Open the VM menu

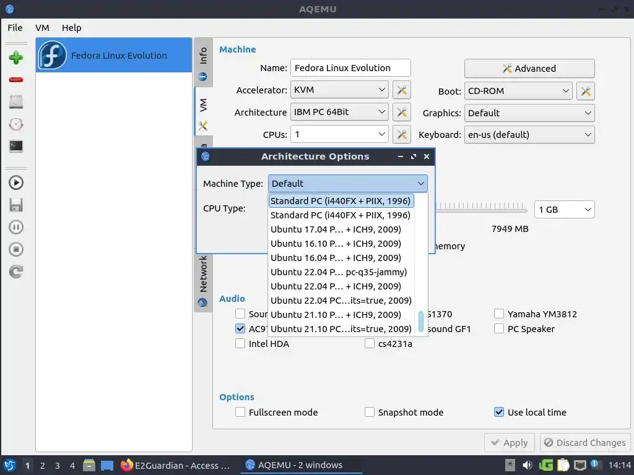point(42,27)
